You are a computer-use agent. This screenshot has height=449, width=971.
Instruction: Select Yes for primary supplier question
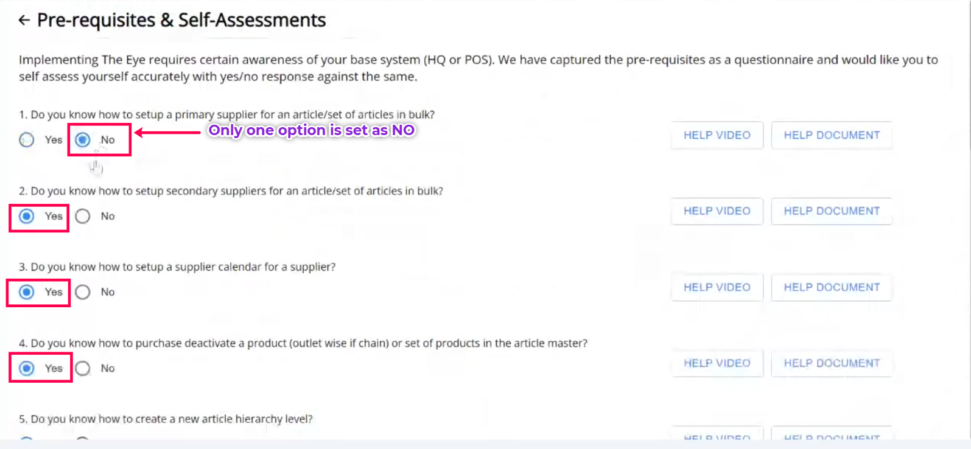point(27,140)
